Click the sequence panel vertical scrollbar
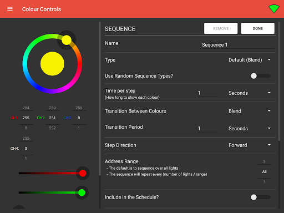 279,82
